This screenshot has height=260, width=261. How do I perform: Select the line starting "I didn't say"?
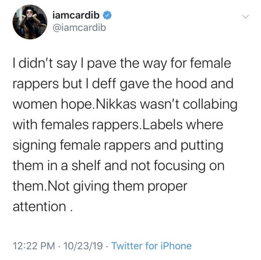point(122,64)
